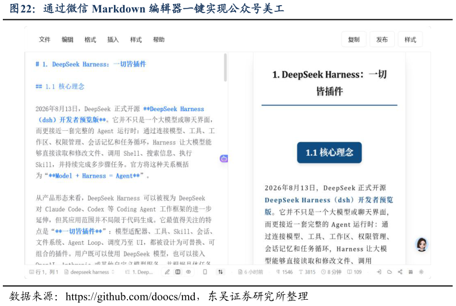The height and width of the screenshot is (306, 456).
Task: Select the split view mode icon
Action: coord(178,272)
